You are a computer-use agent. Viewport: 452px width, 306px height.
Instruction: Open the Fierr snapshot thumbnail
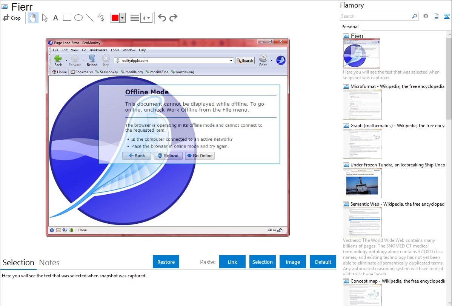click(x=361, y=54)
